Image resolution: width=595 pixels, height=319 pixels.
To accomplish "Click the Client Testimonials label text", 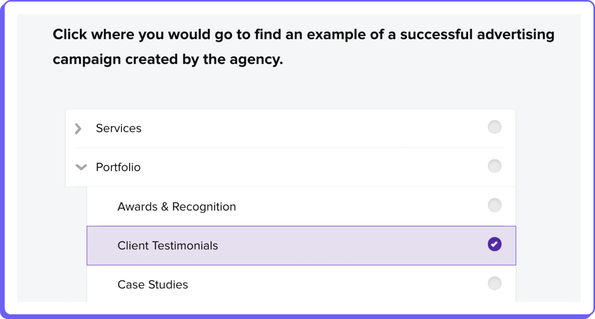I will [x=168, y=246].
